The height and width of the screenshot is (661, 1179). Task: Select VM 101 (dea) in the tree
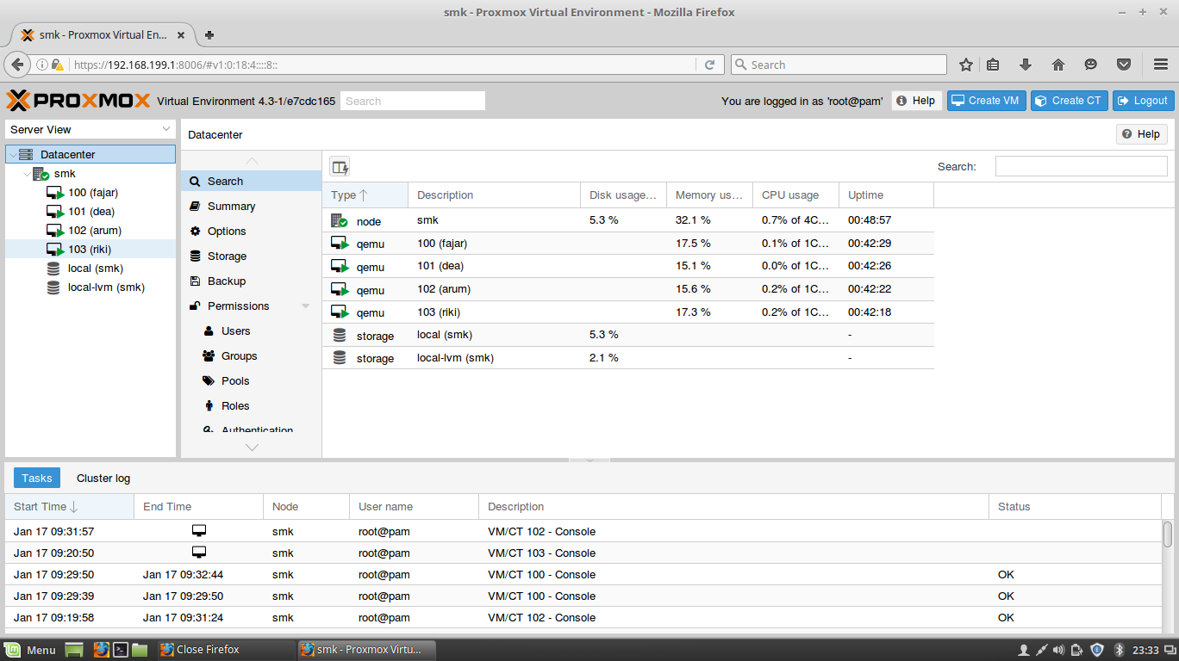coord(90,212)
